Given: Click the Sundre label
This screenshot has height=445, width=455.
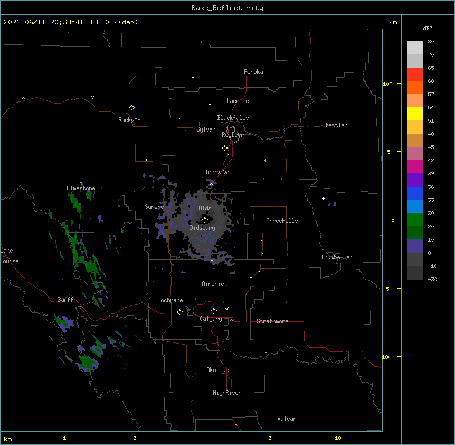Looking at the screenshot, I should coord(154,207).
